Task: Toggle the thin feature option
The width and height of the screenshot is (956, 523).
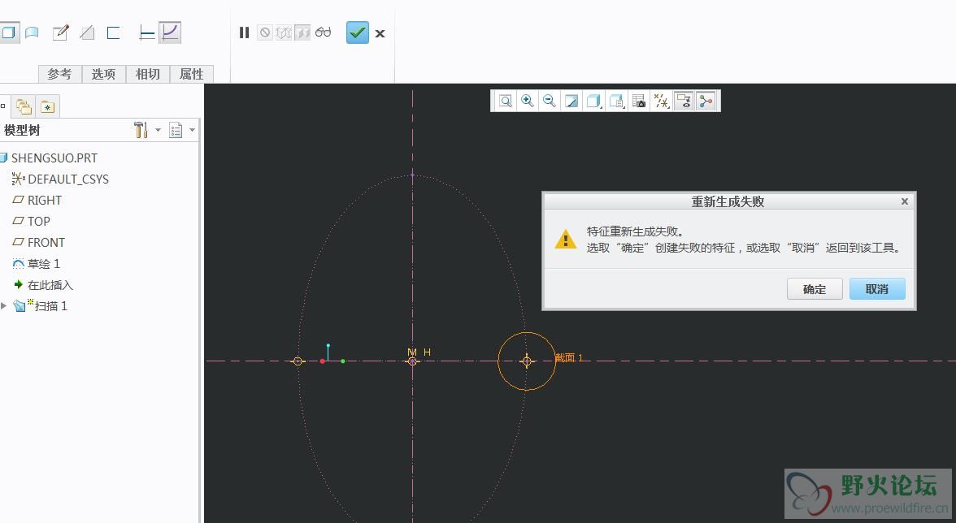Action: pos(114,32)
